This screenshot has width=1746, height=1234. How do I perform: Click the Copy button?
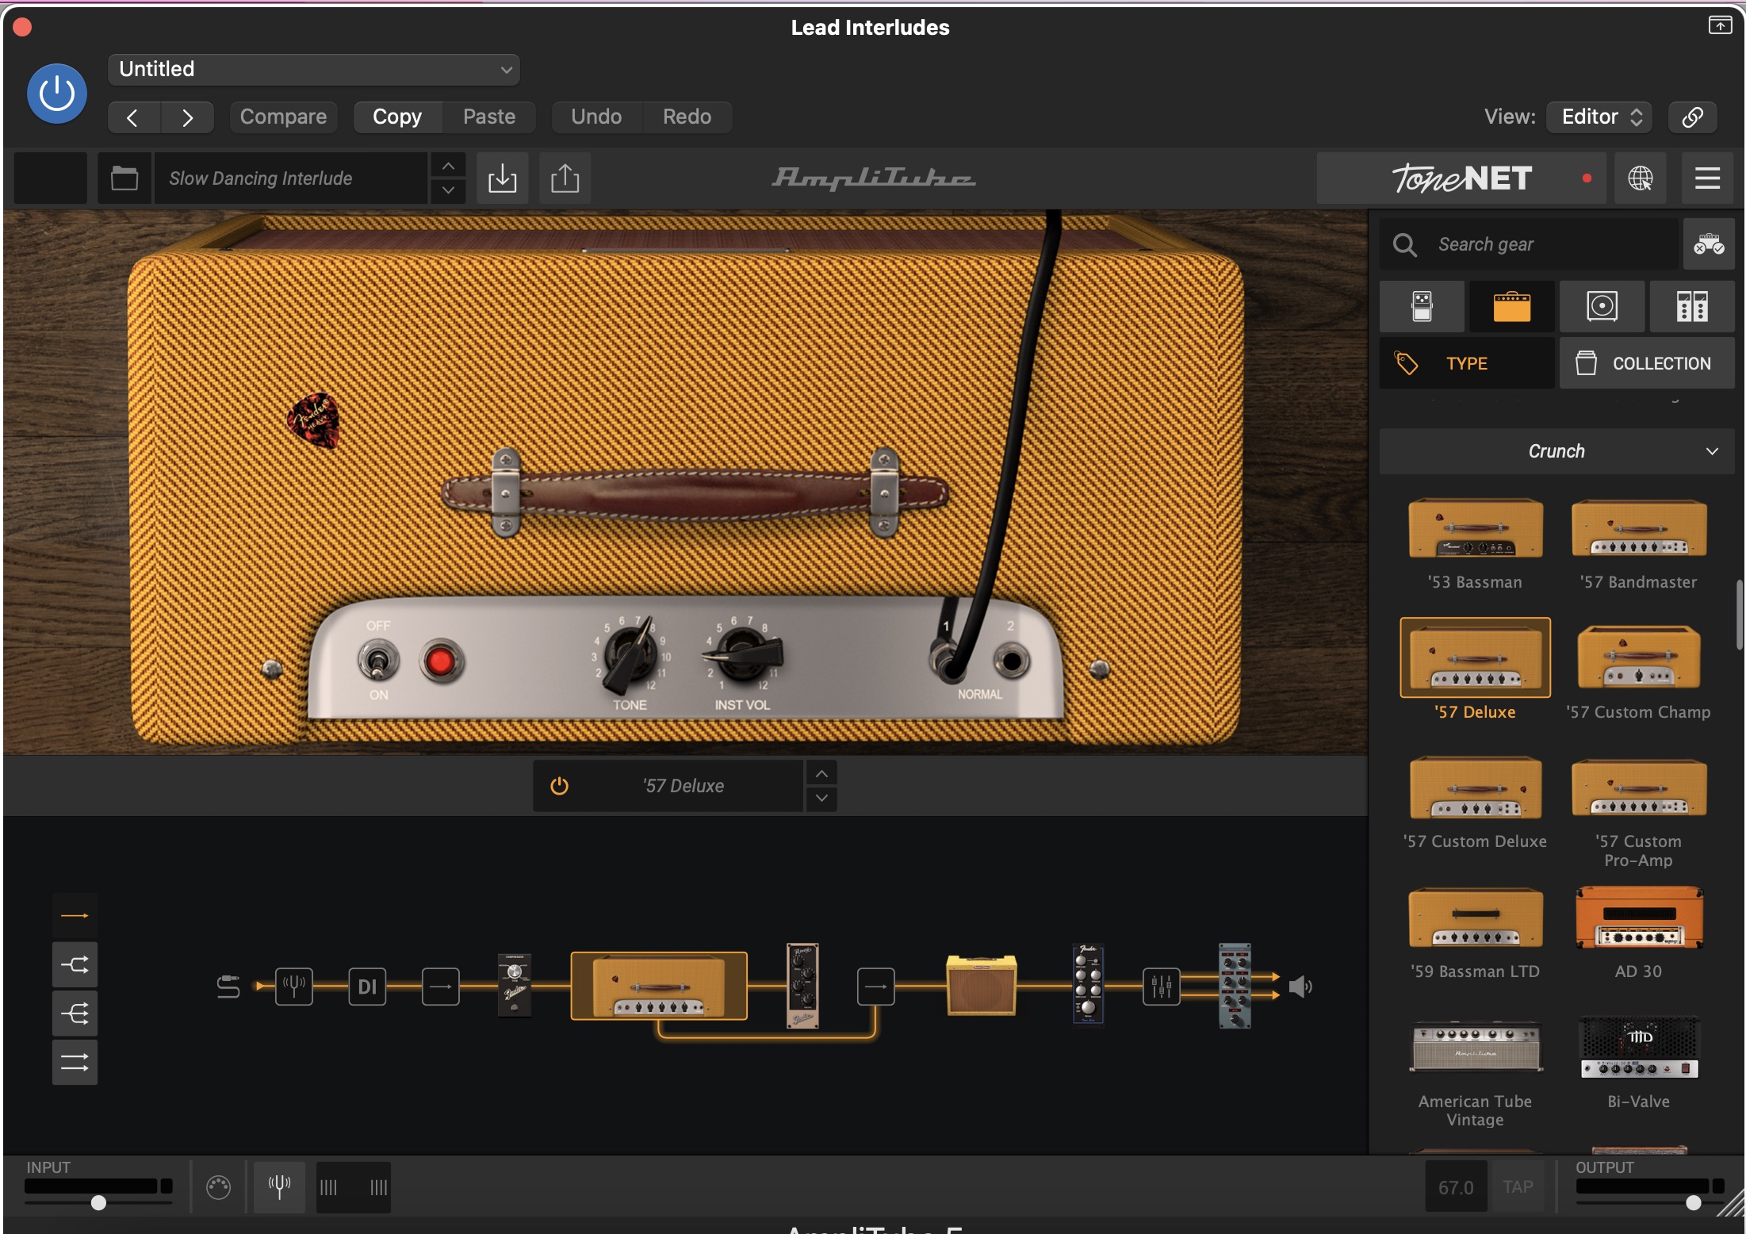[x=397, y=117]
